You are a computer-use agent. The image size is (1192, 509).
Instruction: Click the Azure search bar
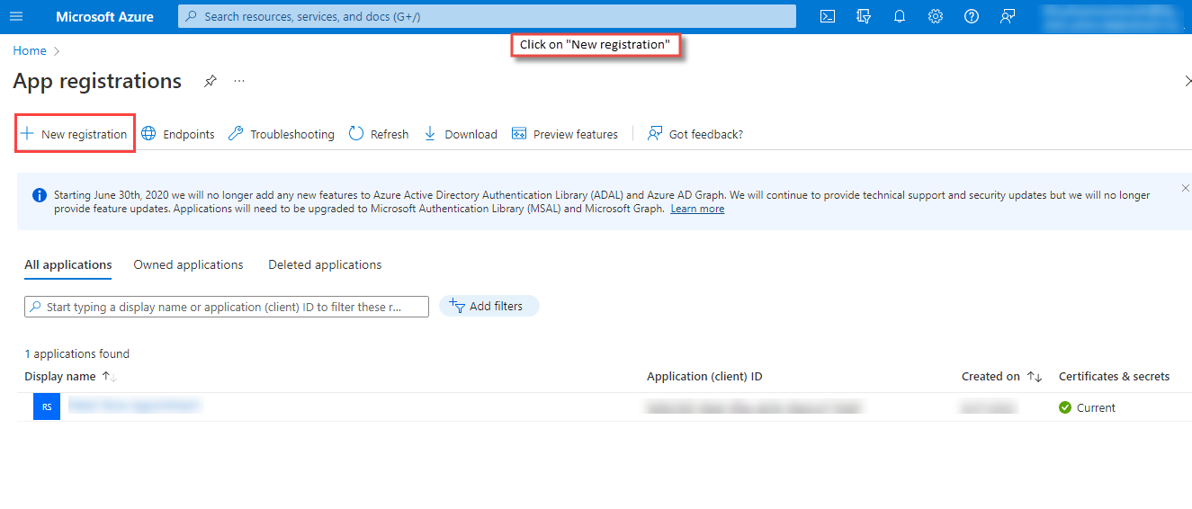click(487, 16)
